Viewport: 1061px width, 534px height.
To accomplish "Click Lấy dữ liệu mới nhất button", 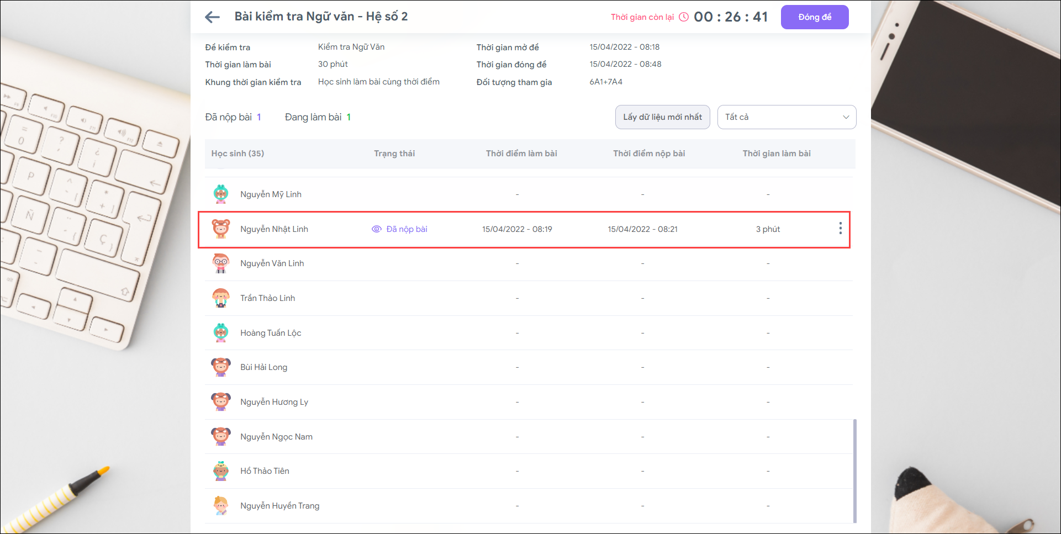I will coord(662,117).
